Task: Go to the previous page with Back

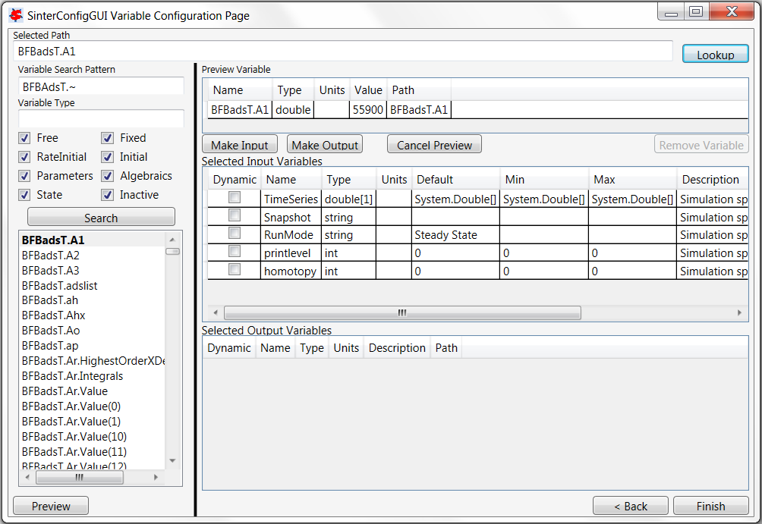Action: coord(630,506)
